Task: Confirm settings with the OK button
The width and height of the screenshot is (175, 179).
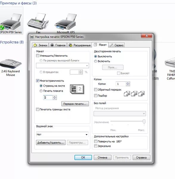Action: (x=83, y=158)
